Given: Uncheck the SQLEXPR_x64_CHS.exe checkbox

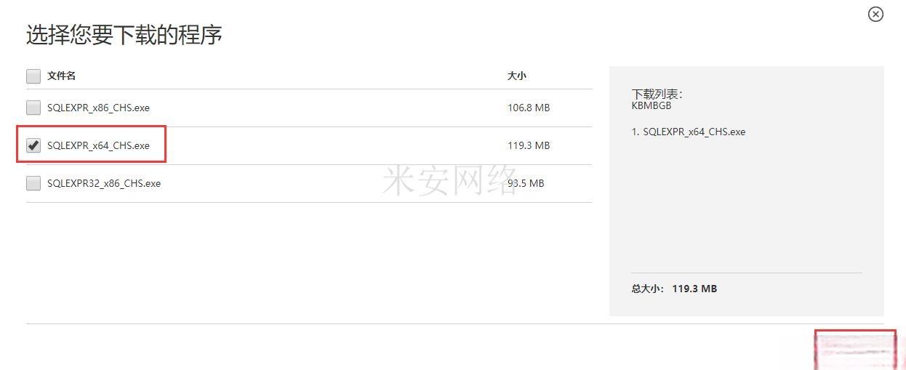Looking at the screenshot, I should [x=33, y=145].
